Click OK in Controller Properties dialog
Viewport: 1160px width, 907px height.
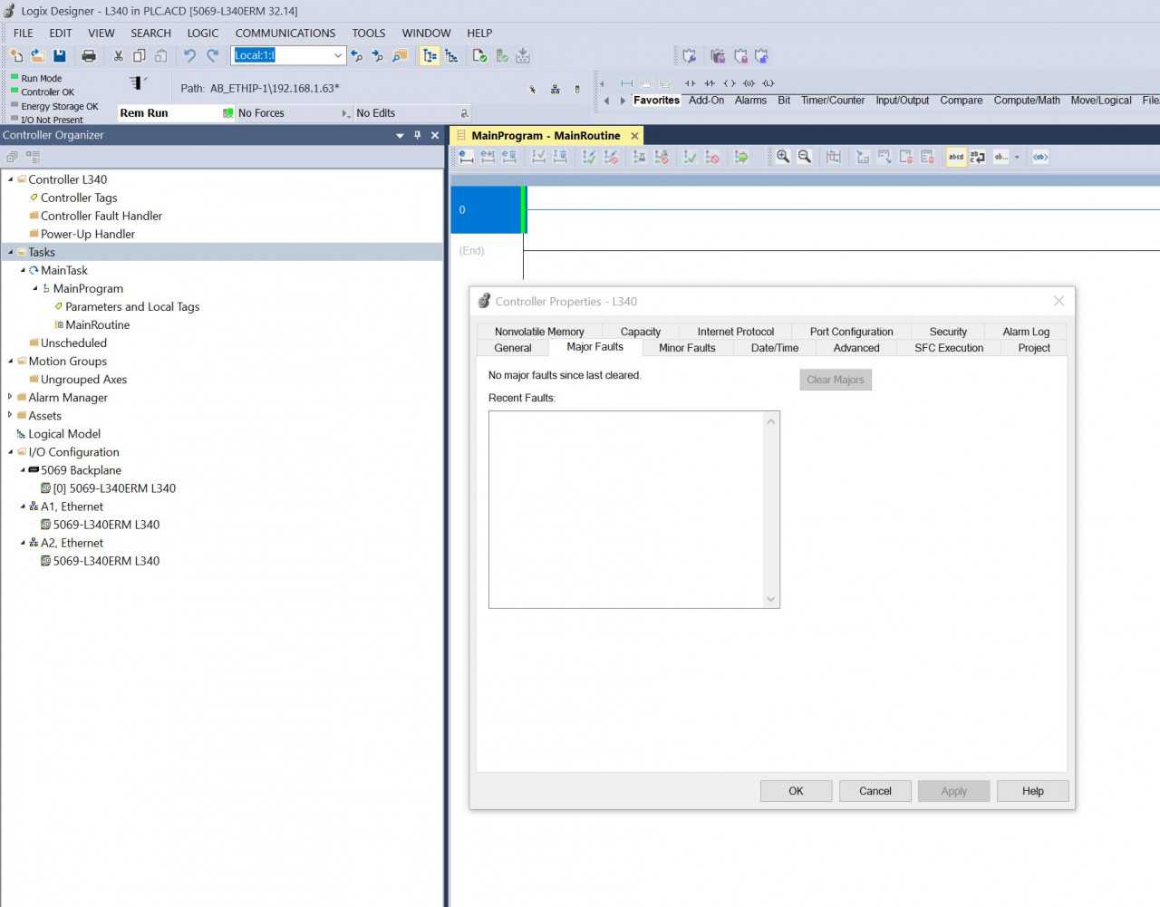(x=796, y=791)
